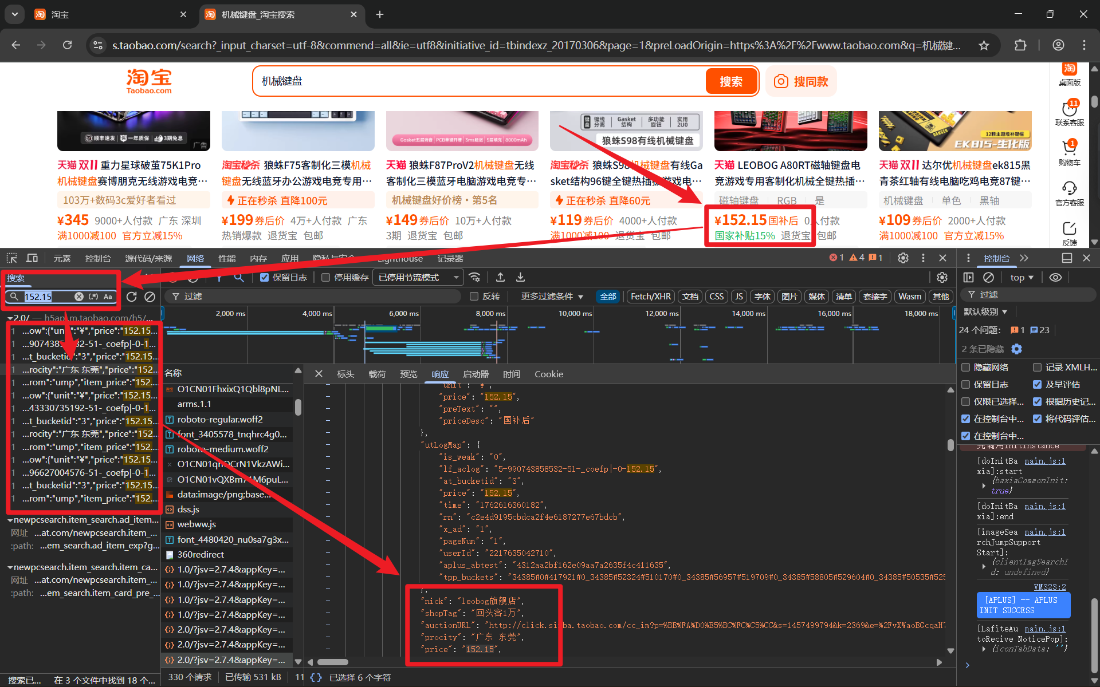Switch to the 性能 tab
Viewport: 1100px width, 687px height.
coord(227,259)
